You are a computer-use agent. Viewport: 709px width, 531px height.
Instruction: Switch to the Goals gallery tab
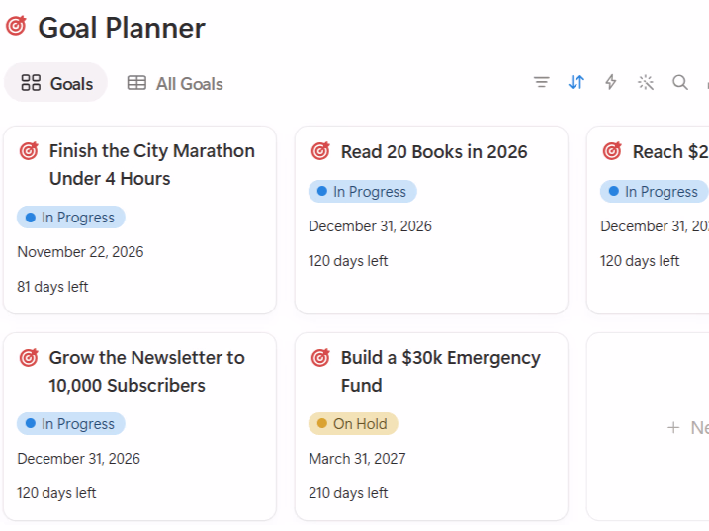56,83
